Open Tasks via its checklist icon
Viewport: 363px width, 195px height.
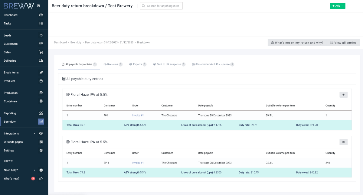(41, 23)
